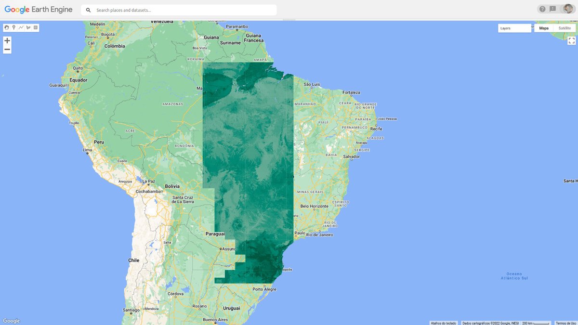The width and height of the screenshot is (578, 325).
Task: Click the Bolivia country label
Action: [172, 186]
